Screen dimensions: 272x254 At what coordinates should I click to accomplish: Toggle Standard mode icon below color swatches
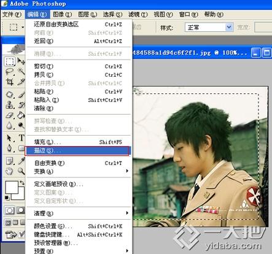[x=10, y=210]
